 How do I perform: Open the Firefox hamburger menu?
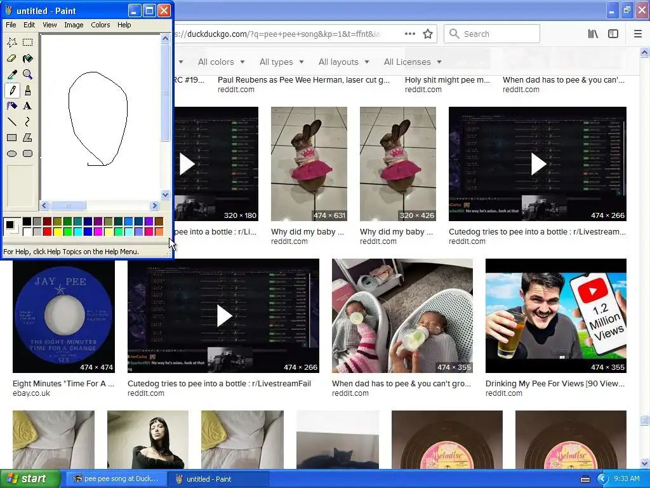pyautogui.click(x=638, y=34)
